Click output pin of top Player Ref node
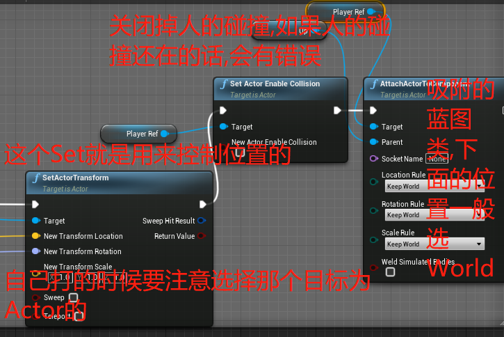This screenshot has height=337, width=504. [371, 12]
